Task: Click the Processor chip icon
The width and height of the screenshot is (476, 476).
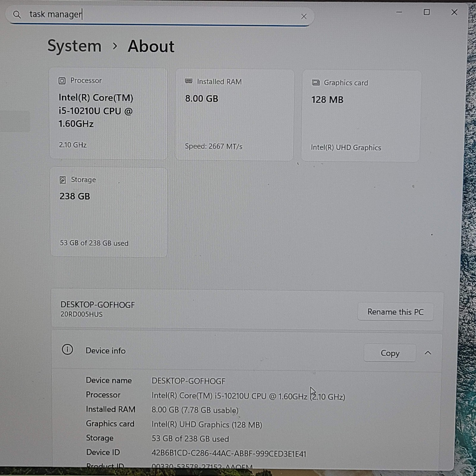Action: [62, 81]
